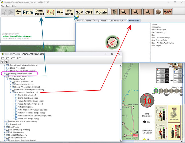
Task: Expand Game Setups Pre-defined setup node
Action: click(5, 140)
